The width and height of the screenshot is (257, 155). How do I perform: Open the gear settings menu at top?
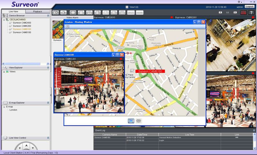(x=240, y=2)
